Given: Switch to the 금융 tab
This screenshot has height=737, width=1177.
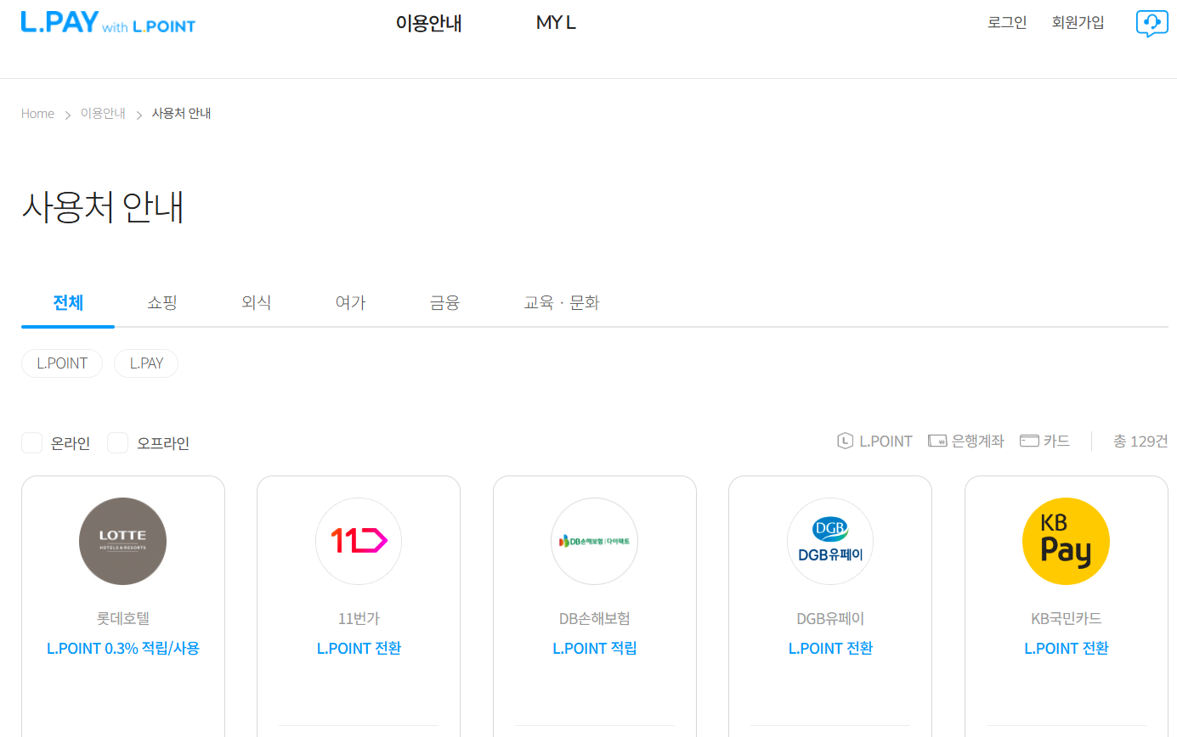Looking at the screenshot, I should click(x=444, y=303).
